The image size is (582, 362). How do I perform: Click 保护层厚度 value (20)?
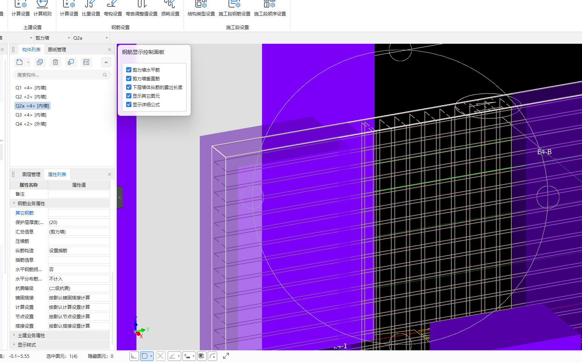point(79,222)
